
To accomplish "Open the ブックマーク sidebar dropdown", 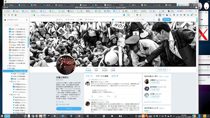I will [x=12, y=20].
